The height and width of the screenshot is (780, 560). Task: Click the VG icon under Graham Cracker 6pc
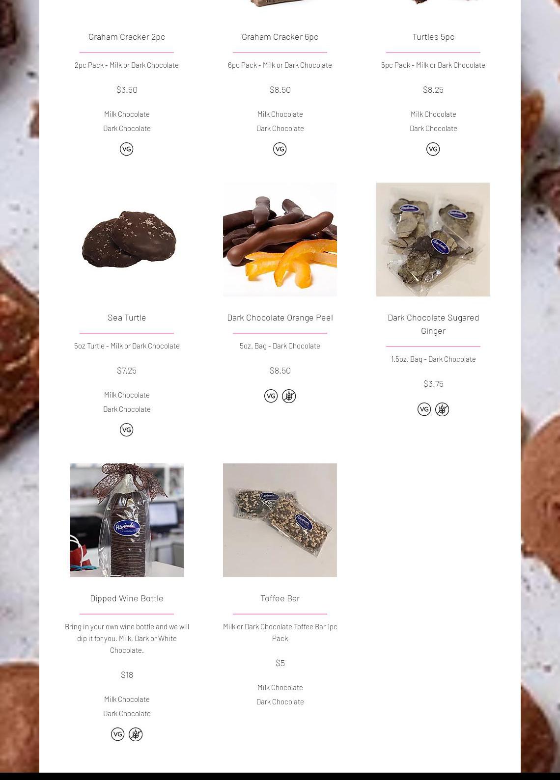point(280,149)
